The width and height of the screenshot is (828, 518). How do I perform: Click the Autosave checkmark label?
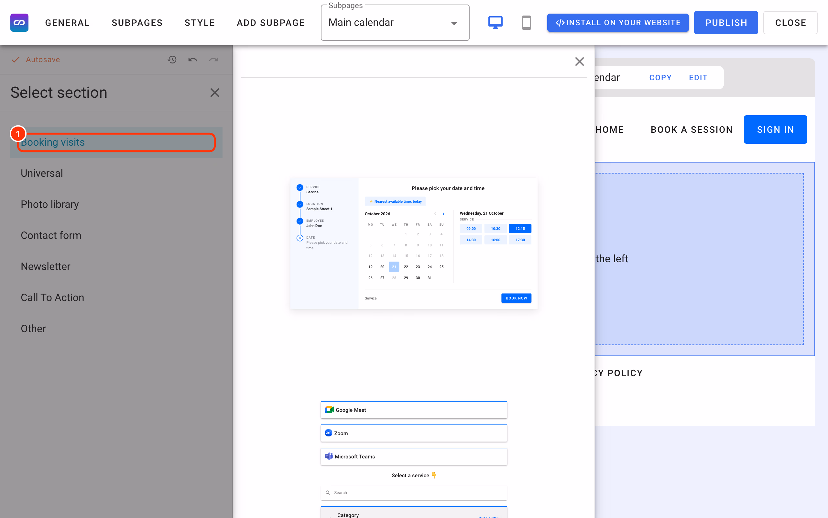[x=36, y=60]
